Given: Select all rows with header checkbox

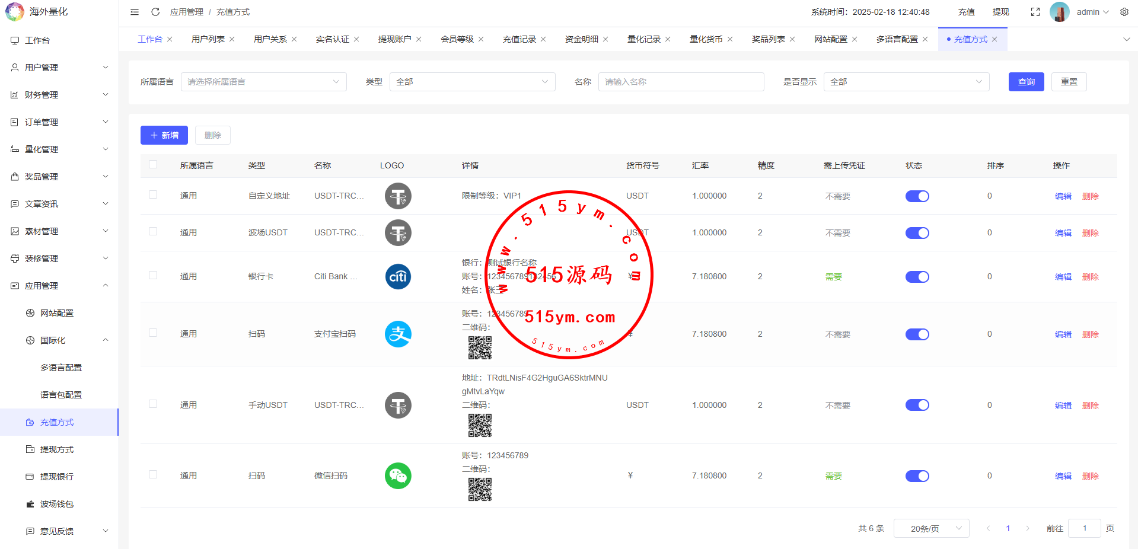Looking at the screenshot, I should pos(153,165).
